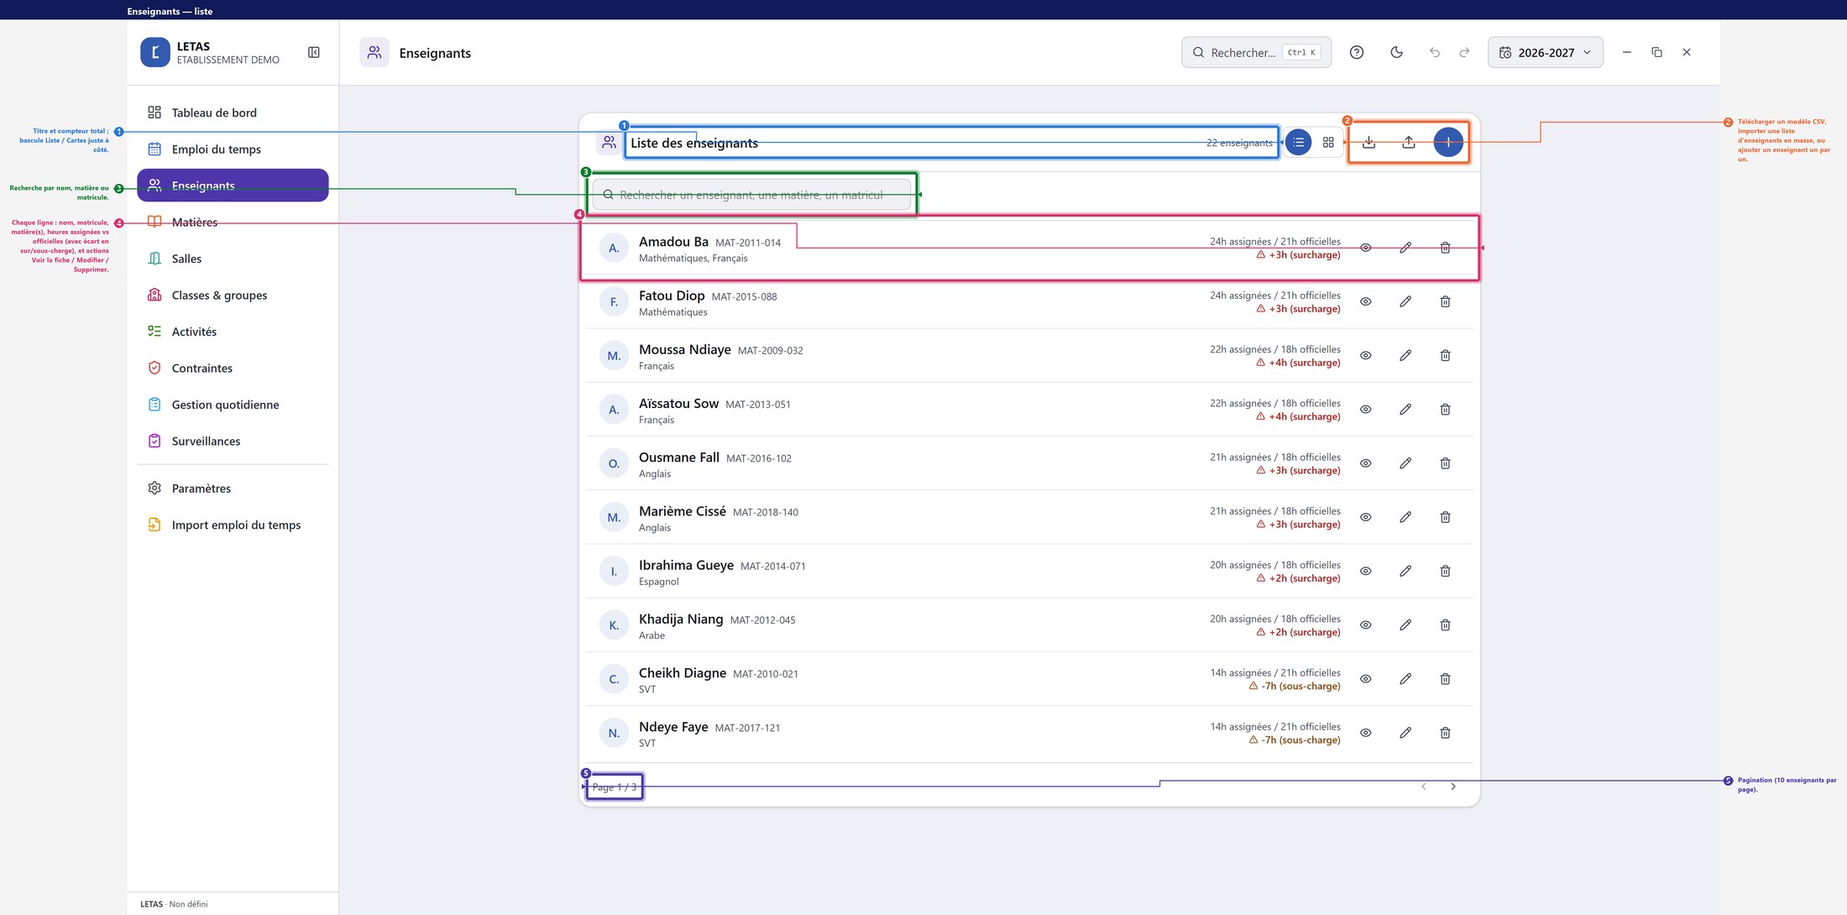Download the CSV template icon

tap(1369, 143)
